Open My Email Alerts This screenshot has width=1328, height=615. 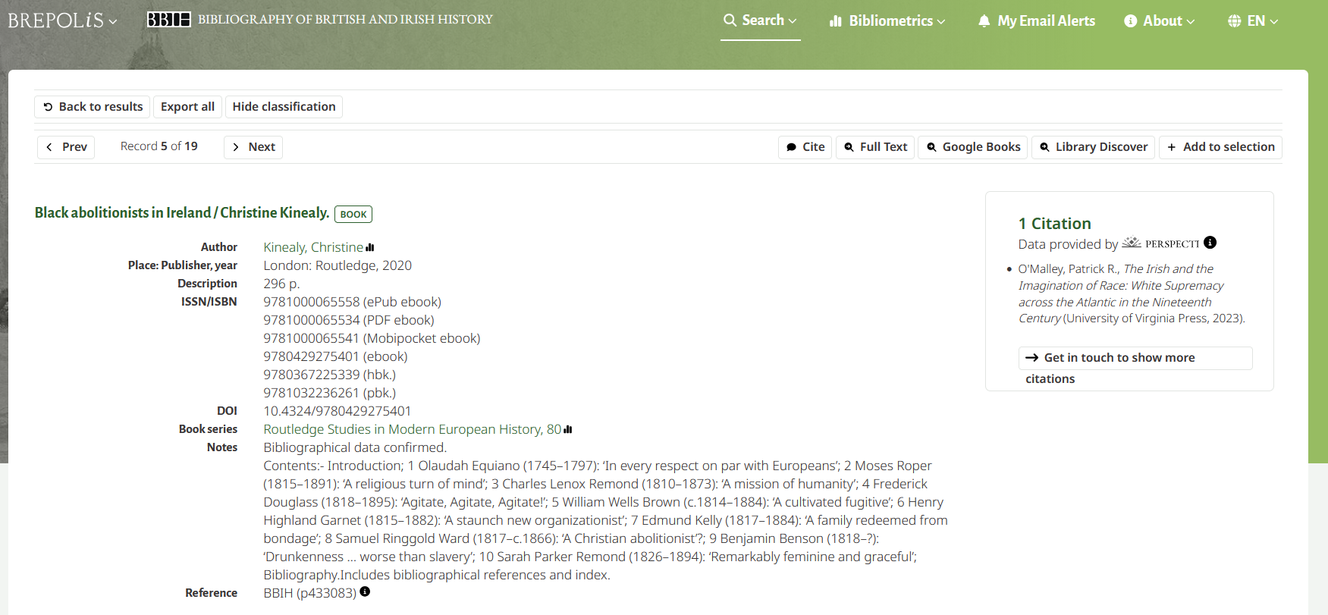pyautogui.click(x=1037, y=21)
